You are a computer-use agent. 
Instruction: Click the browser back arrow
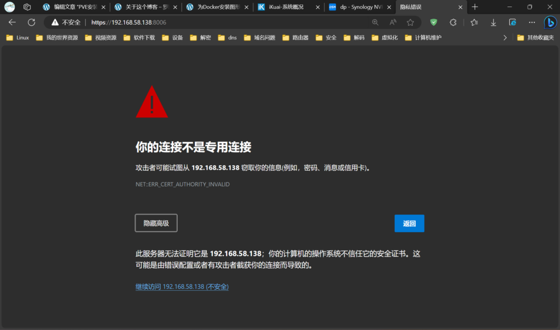[12, 22]
